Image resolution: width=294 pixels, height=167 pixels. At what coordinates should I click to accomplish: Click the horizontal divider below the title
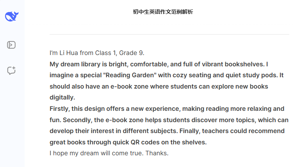pos(169,34)
